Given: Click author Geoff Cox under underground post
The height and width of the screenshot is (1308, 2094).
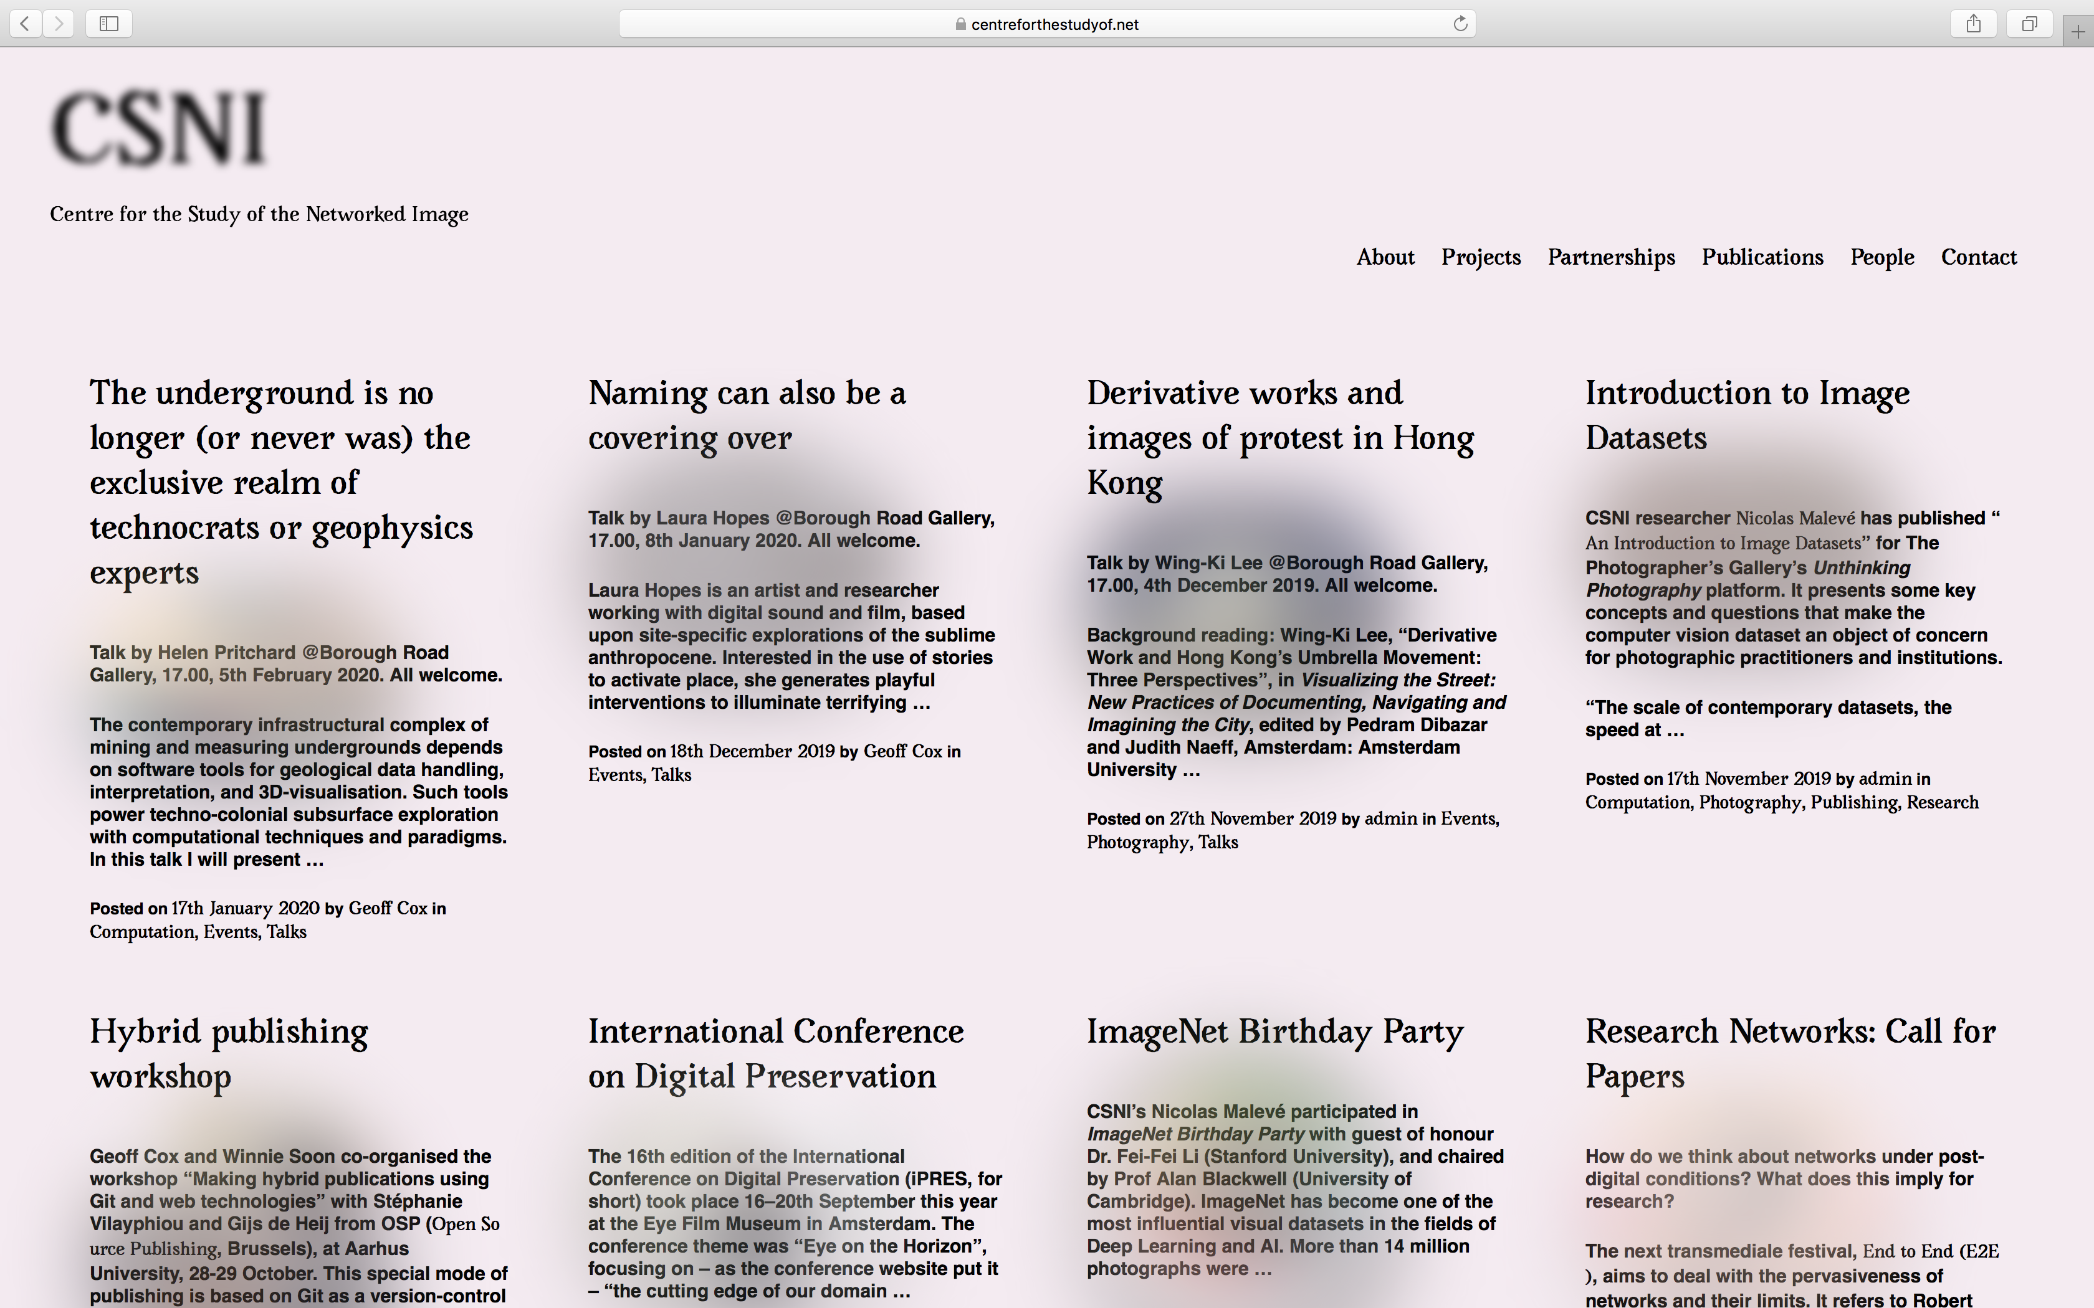Looking at the screenshot, I should click(388, 908).
